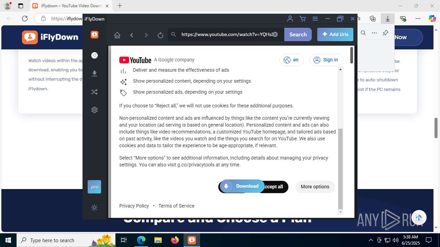This screenshot has width=440, height=247.
Task: Open iFlyDown home logo in sidebar
Action: pyautogui.click(x=95, y=34)
